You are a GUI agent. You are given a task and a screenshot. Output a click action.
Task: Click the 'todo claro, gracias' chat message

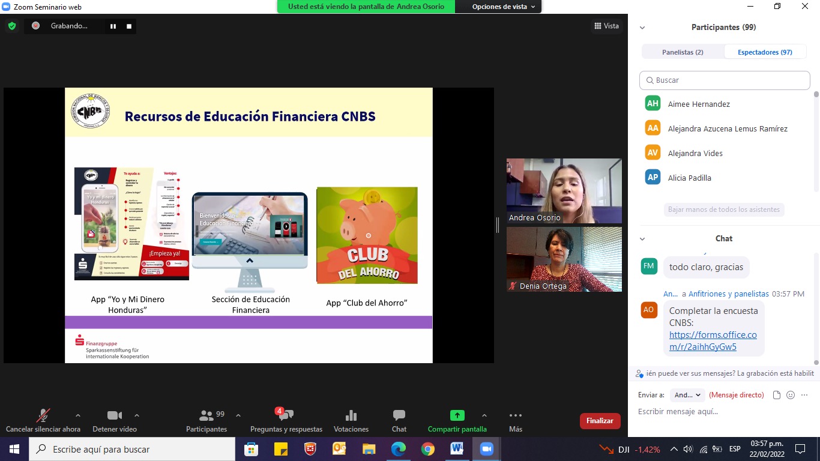706,267
